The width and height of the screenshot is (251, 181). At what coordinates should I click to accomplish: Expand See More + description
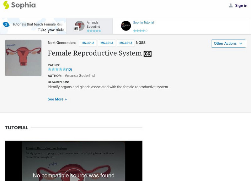pos(57,99)
